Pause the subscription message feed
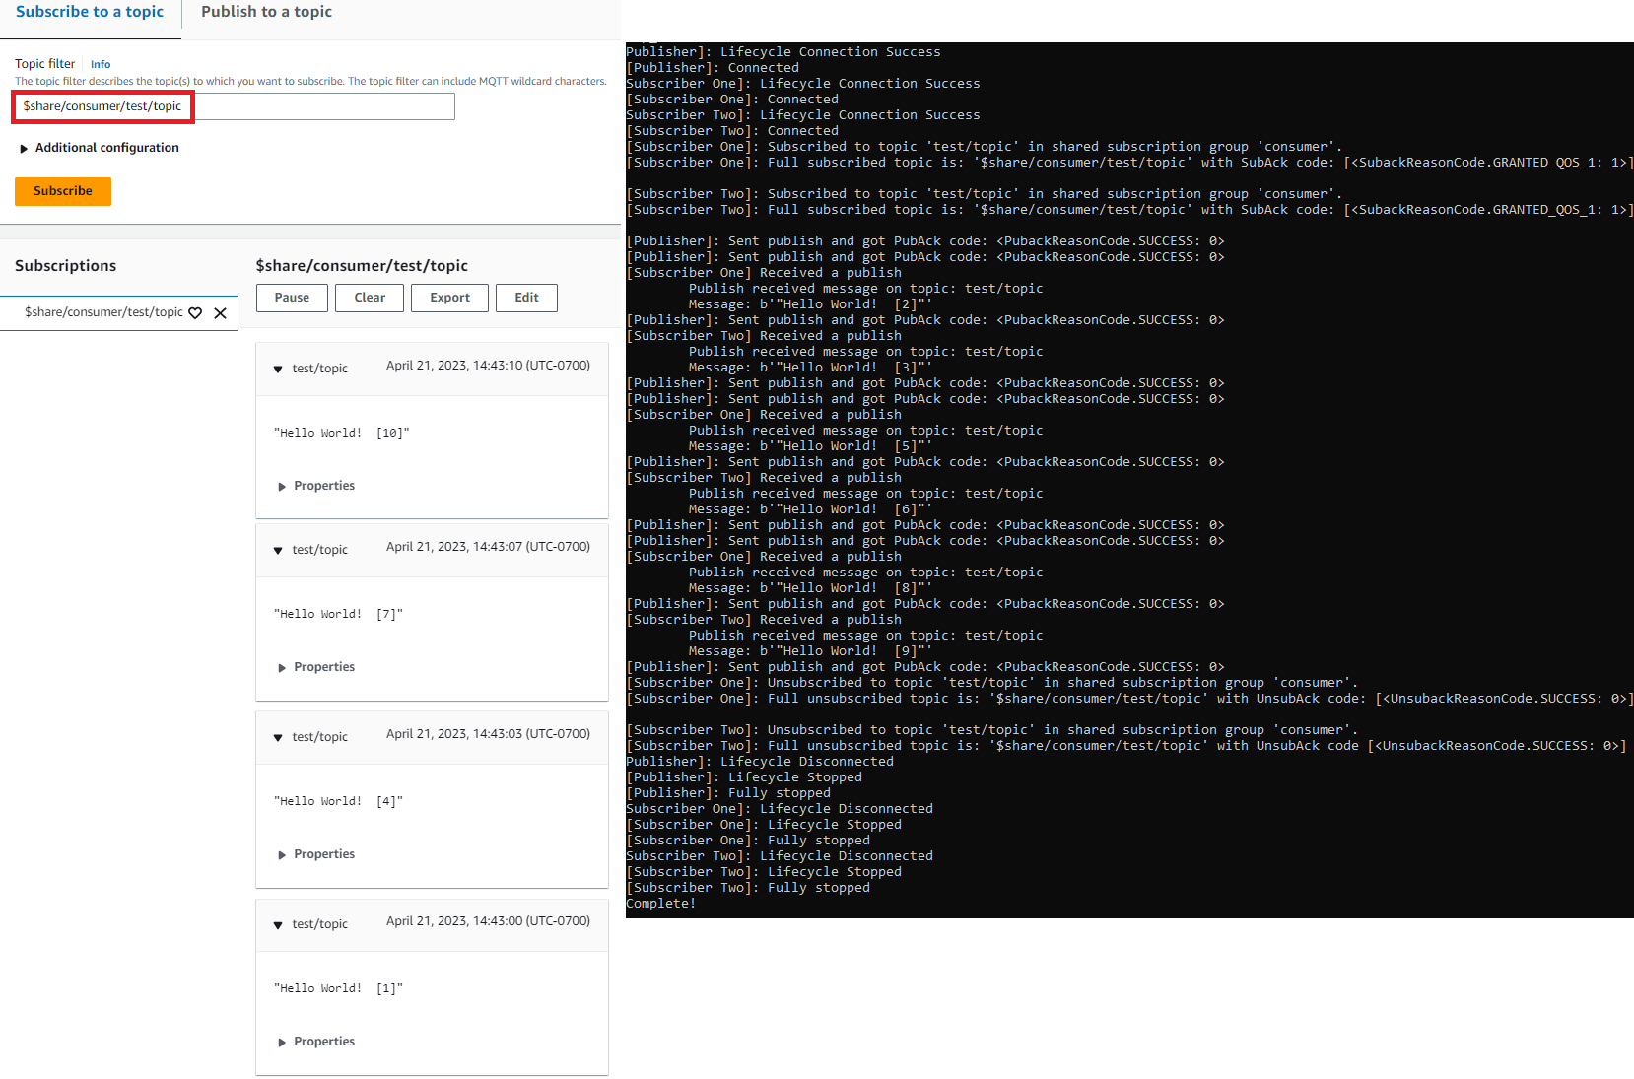1634x1079 pixels. [x=292, y=298]
